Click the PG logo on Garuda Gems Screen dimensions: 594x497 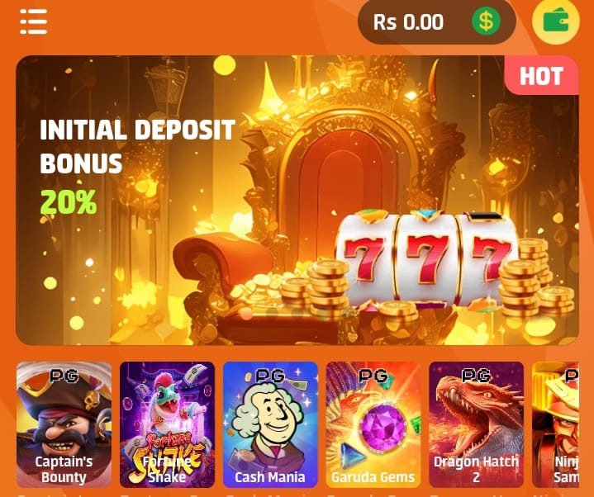(373, 376)
